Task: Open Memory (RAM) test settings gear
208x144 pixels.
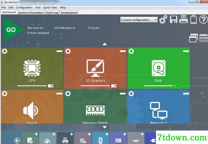Action: (68, 94)
